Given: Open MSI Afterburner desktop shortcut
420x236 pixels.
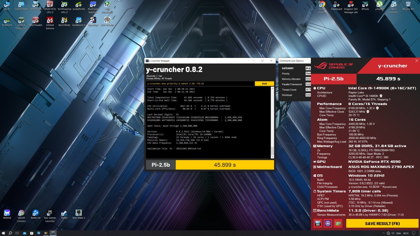Looking at the screenshot, I should 107,7.
